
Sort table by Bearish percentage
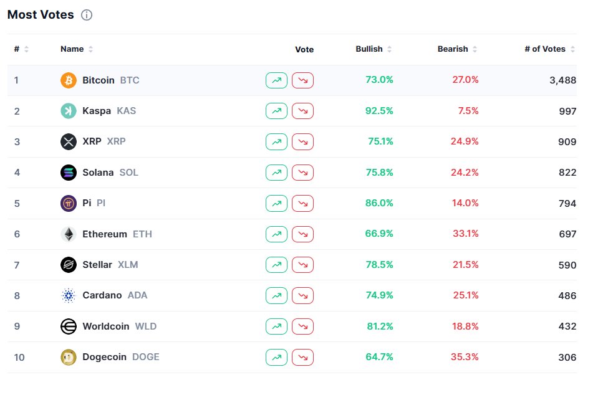[x=457, y=49]
